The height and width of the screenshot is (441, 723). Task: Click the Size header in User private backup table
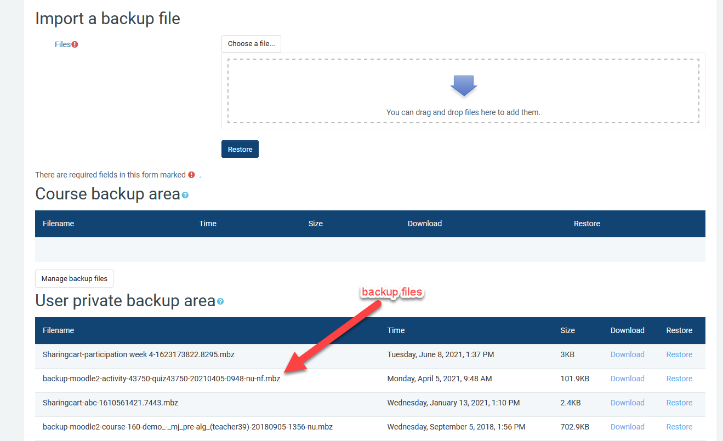coord(567,330)
